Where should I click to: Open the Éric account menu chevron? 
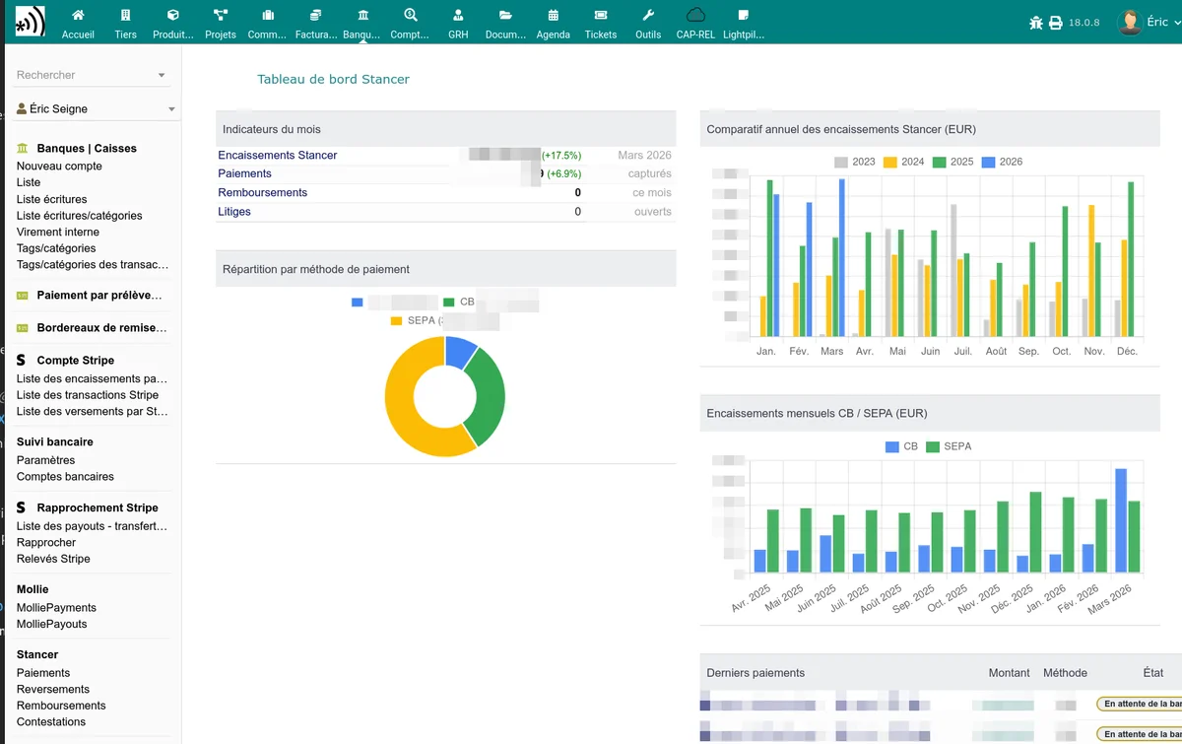(x=1179, y=22)
